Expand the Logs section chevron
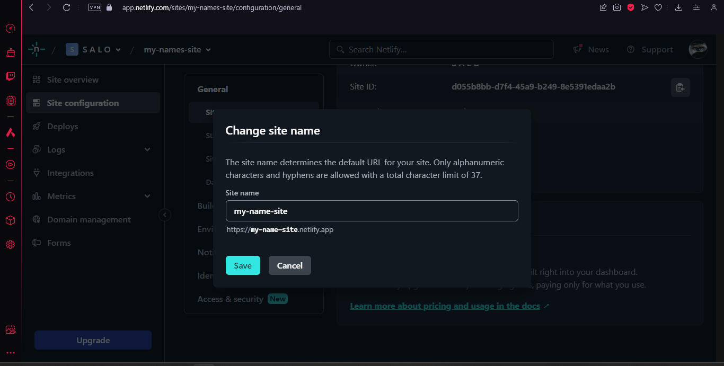Screen dimensions: 724x366 pyautogui.click(x=147, y=149)
